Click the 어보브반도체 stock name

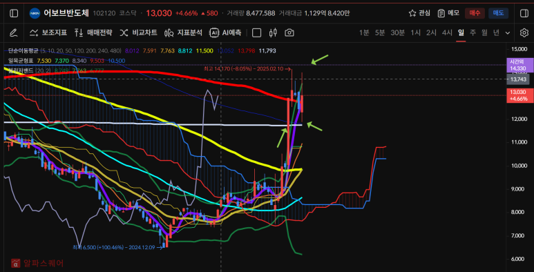(x=66, y=13)
